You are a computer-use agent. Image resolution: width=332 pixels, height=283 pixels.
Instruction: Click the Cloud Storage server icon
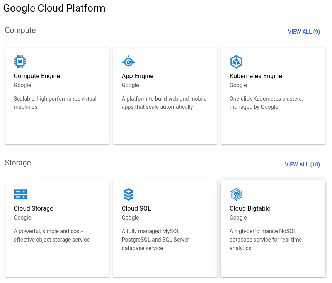[20, 194]
